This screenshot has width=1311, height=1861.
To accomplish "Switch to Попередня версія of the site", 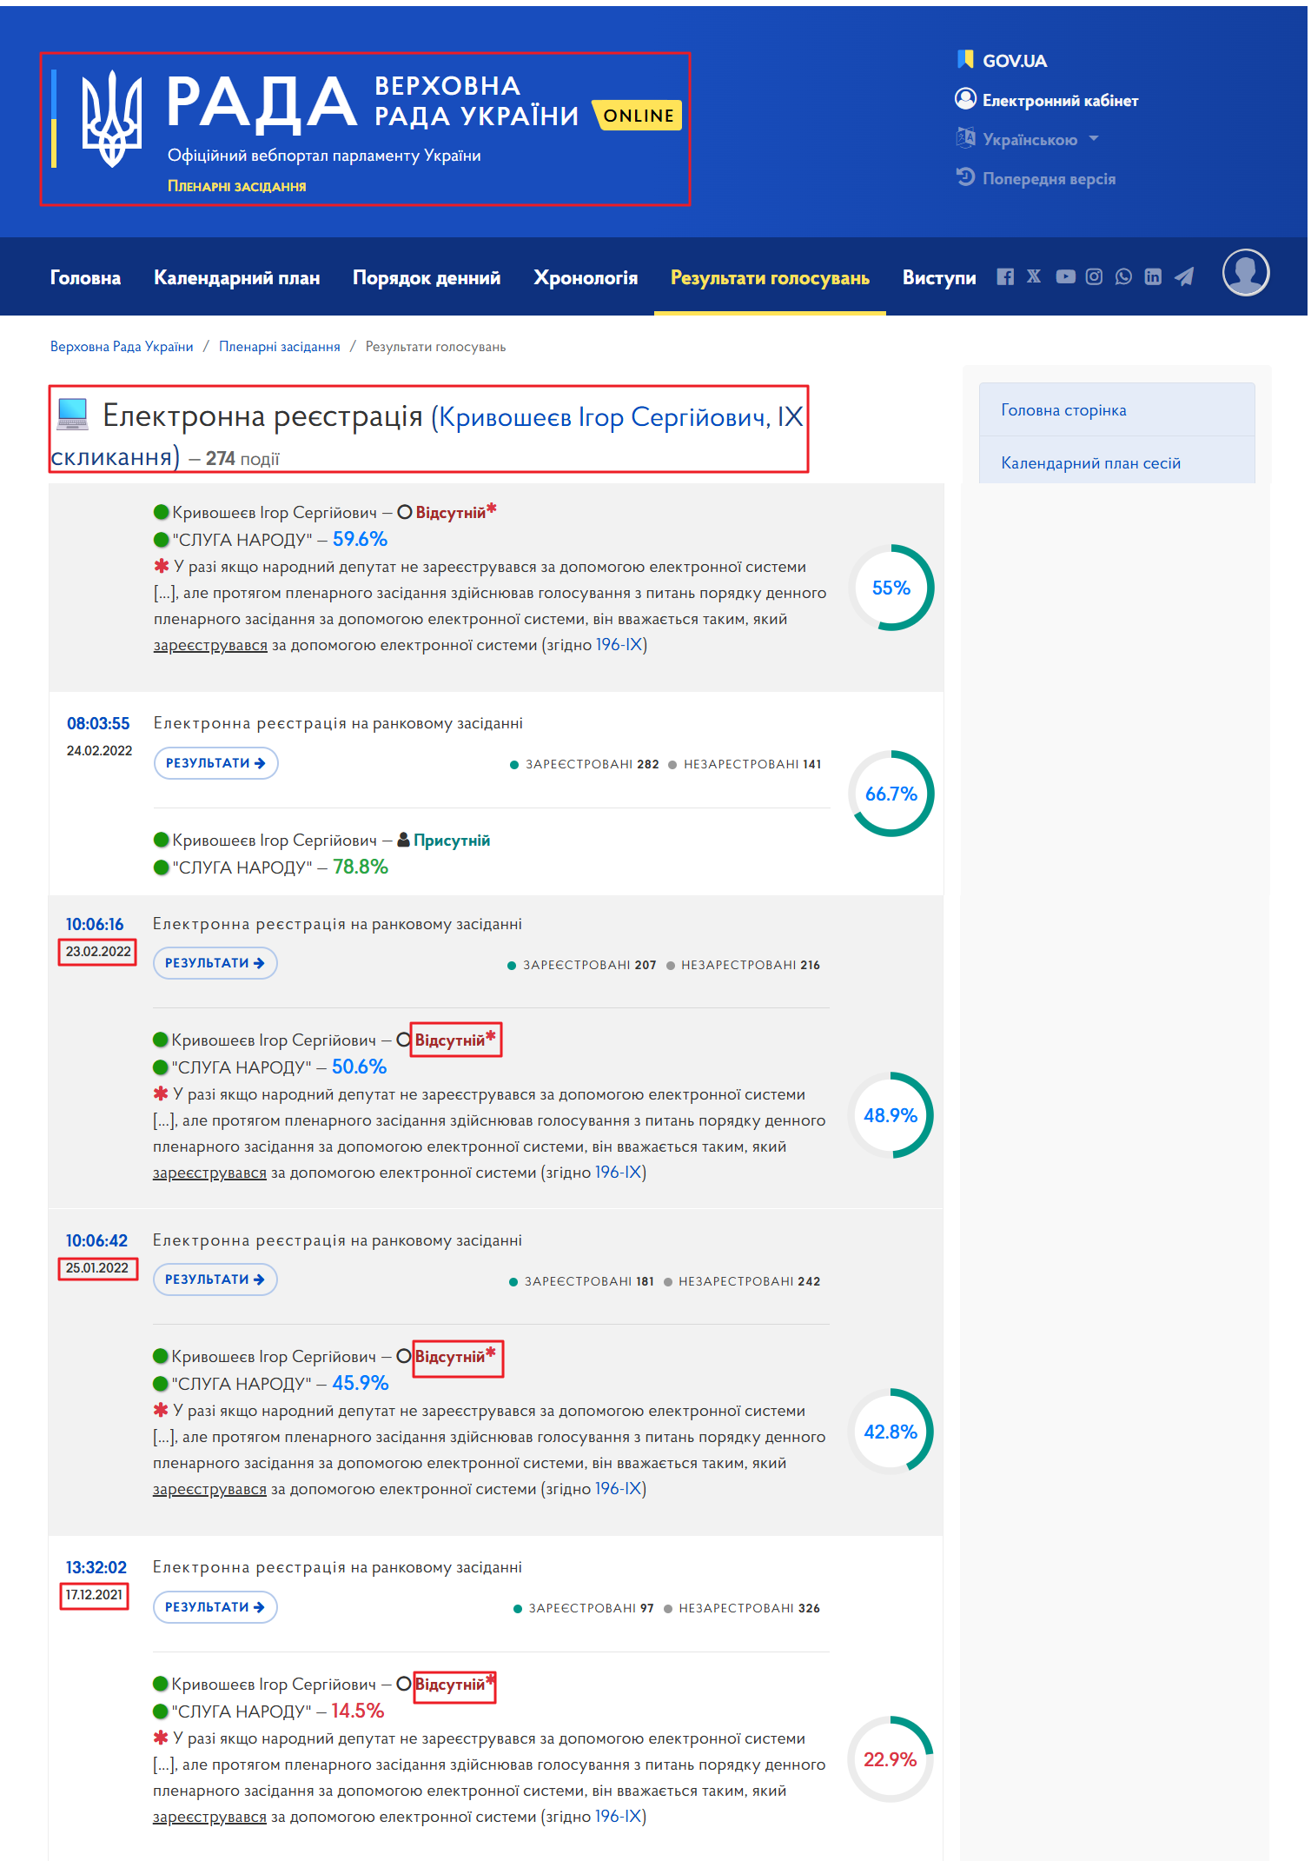I will tap(1036, 178).
